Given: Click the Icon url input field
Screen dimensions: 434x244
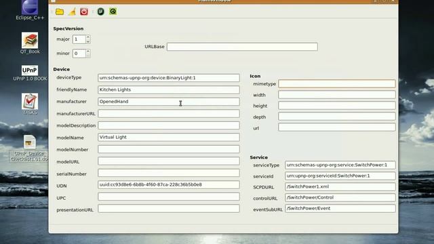Looking at the screenshot, I should pos(337,127).
